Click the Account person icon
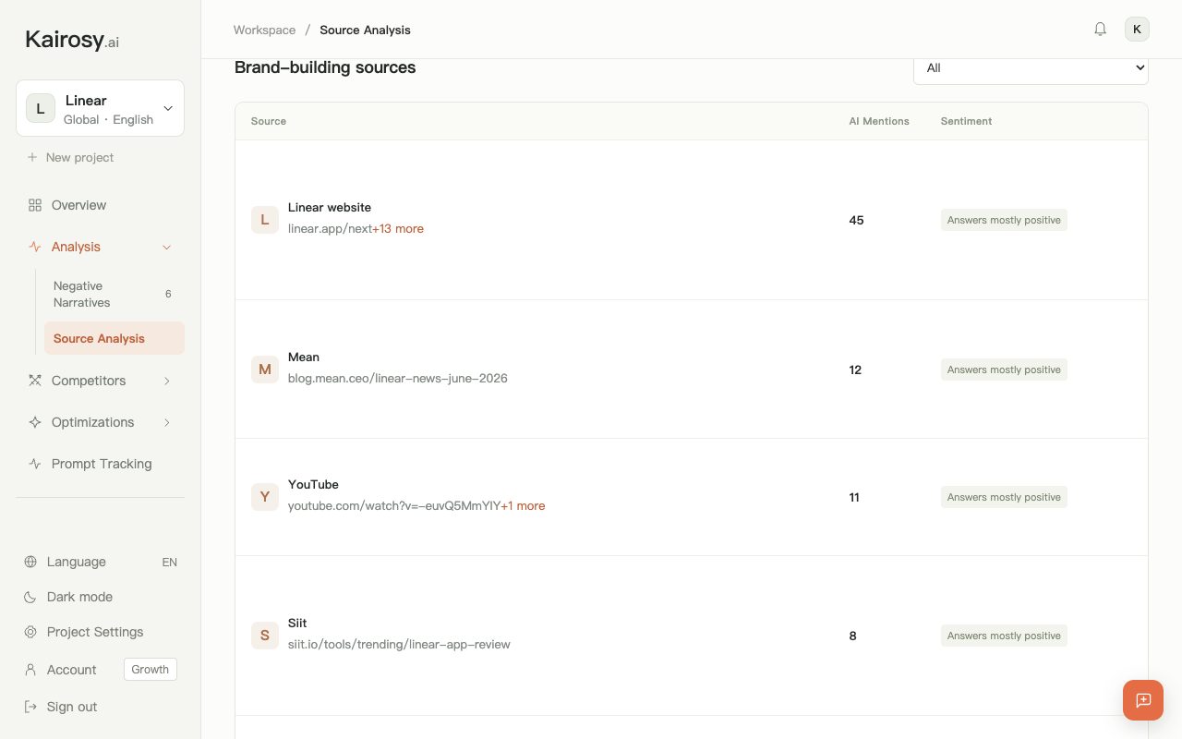 tap(30, 670)
